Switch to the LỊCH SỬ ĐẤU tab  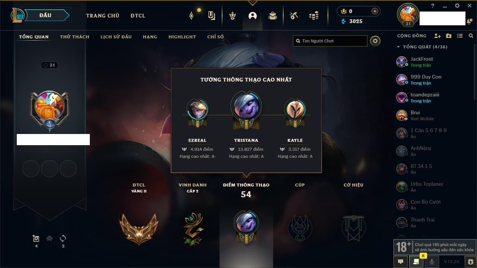tap(116, 37)
